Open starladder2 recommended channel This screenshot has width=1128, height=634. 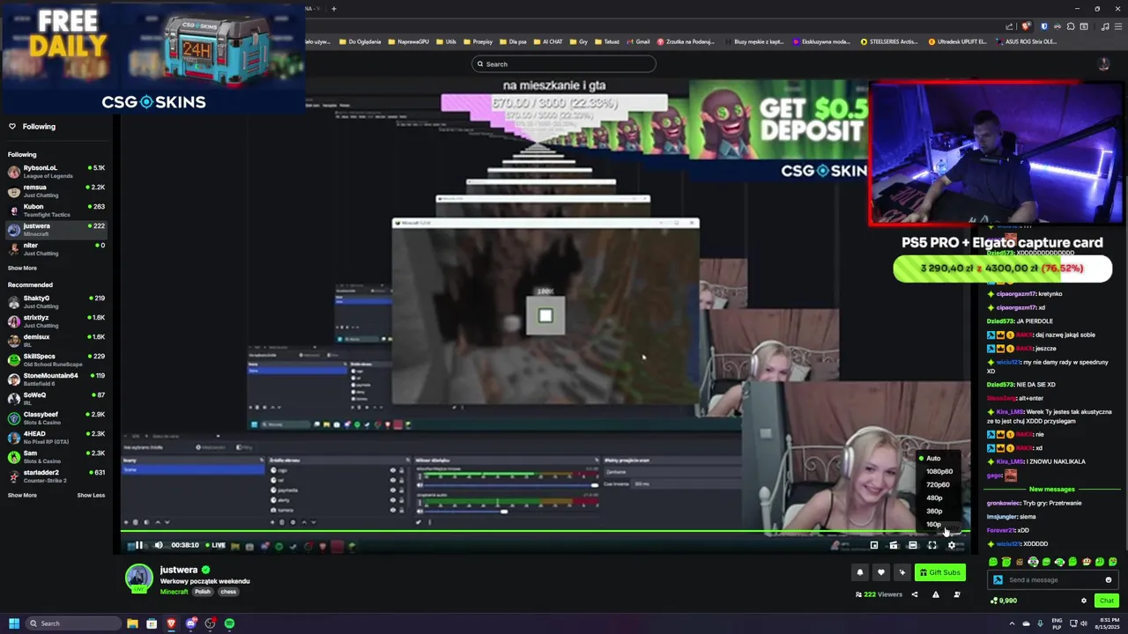coord(56,475)
